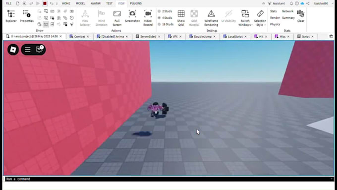The height and width of the screenshot is (190, 337).
Task: Toggle Render stats display
Action: 275,18
